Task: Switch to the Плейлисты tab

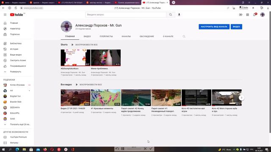Action: tap(106, 36)
